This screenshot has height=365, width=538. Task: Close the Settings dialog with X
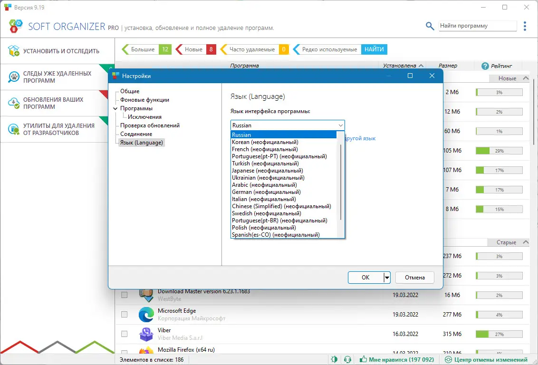[x=432, y=76]
